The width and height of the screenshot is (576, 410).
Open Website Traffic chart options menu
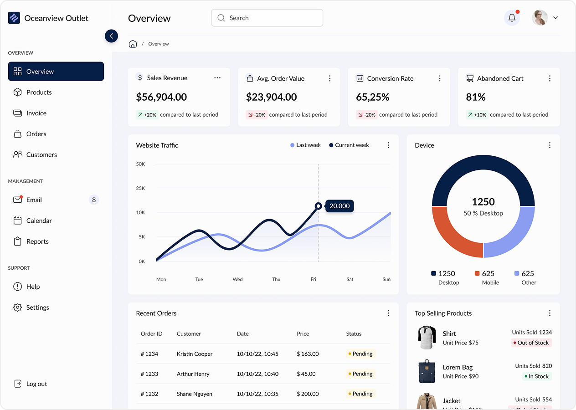(388, 145)
